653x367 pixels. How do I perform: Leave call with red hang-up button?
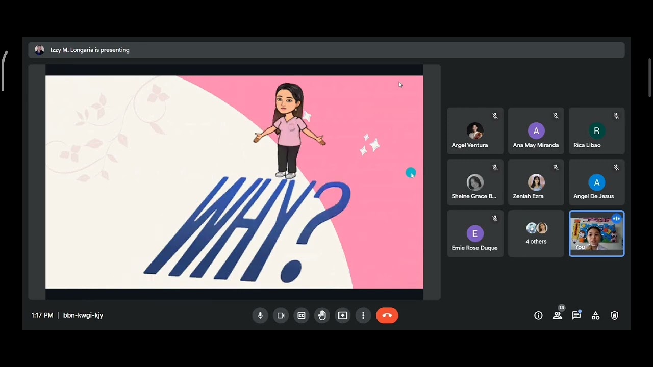(387, 316)
